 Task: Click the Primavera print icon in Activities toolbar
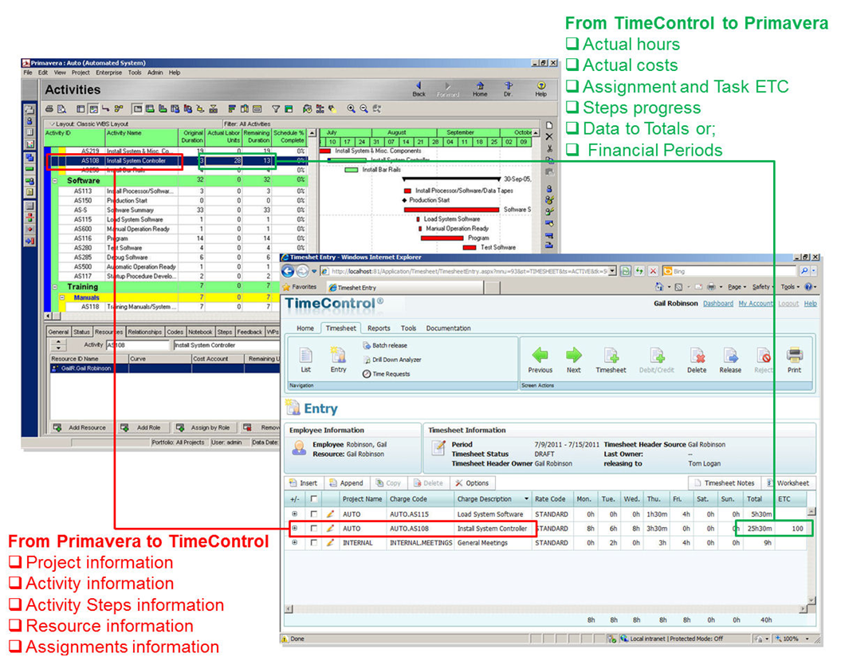pos(49,109)
